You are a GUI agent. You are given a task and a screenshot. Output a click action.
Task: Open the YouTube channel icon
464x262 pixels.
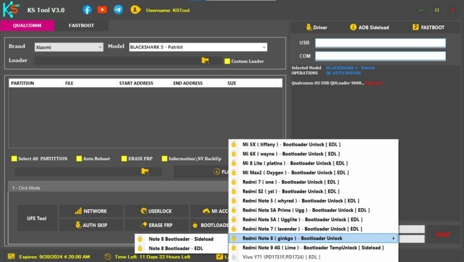[102, 9]
